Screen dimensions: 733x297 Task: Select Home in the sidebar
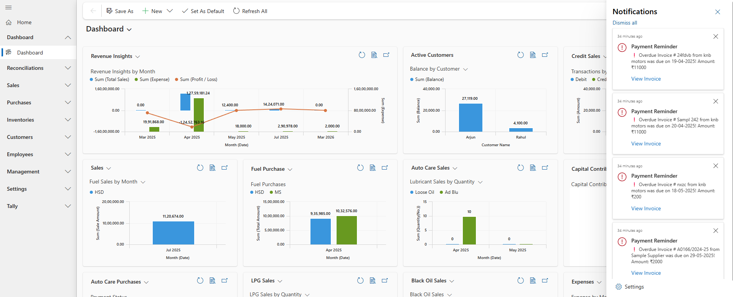[24, 22]
